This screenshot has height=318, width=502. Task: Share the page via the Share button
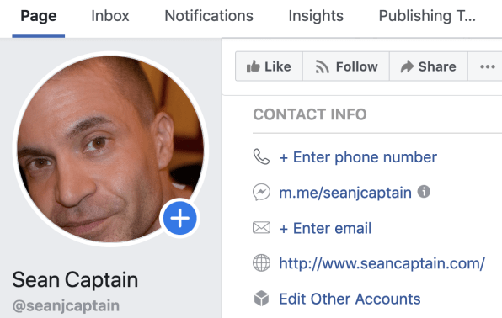429,66
